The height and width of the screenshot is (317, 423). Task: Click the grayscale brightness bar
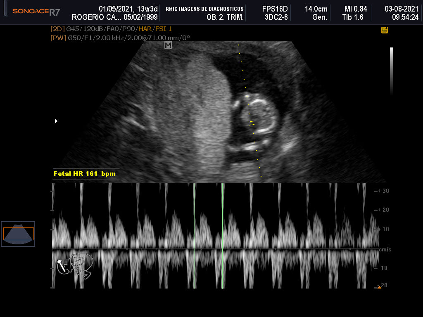click(392, 71)
